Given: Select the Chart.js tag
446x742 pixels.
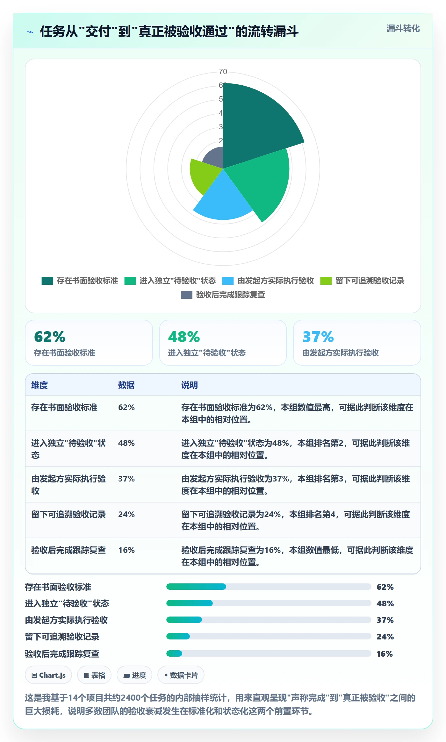Looking at the screenshot, I should point(48,675).
